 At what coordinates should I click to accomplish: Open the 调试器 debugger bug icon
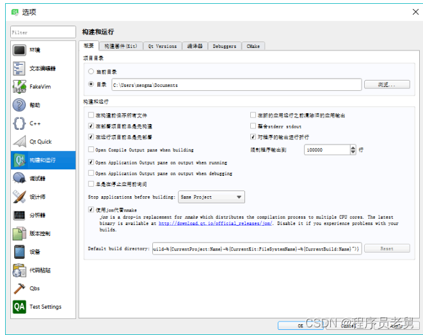point(19,178)
